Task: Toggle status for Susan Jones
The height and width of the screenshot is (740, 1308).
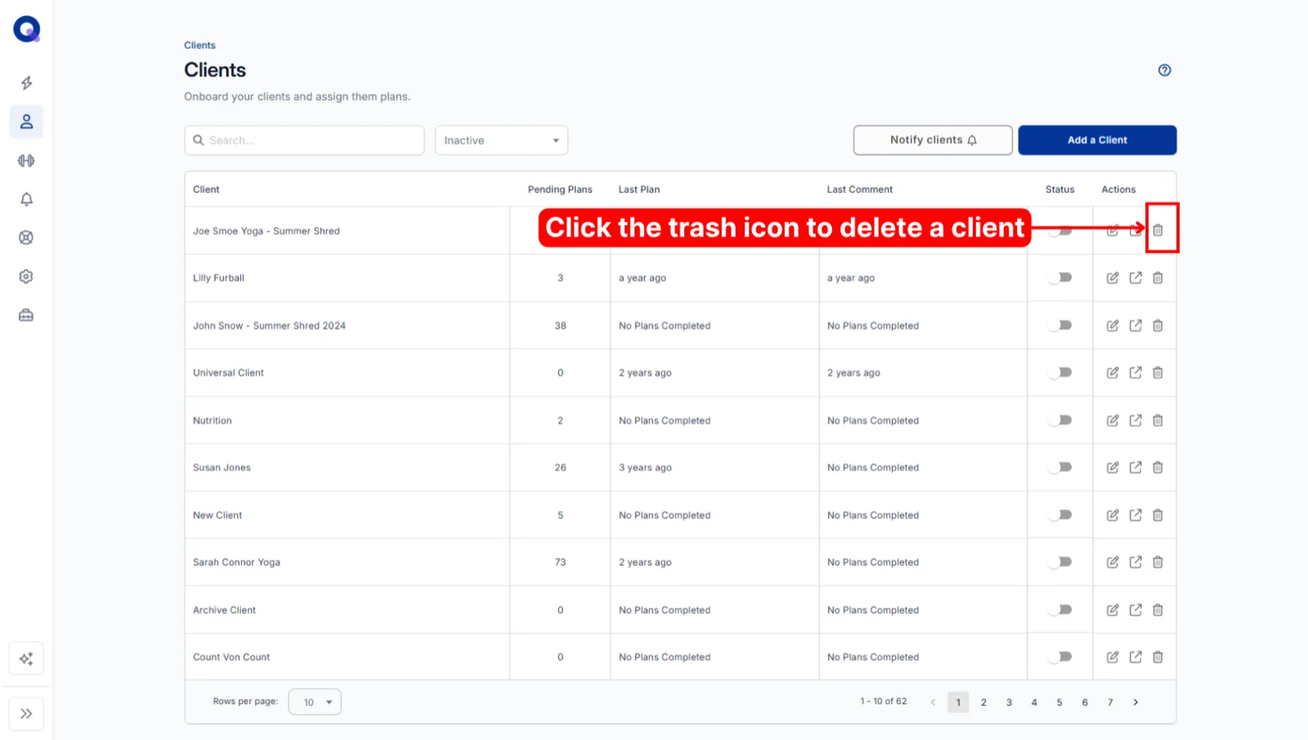Action: click(1060, 467)
